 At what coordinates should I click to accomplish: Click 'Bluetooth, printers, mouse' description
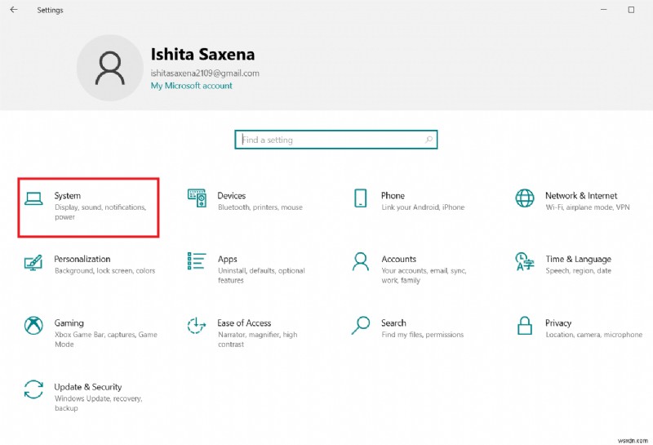click(x=260, y=207)
